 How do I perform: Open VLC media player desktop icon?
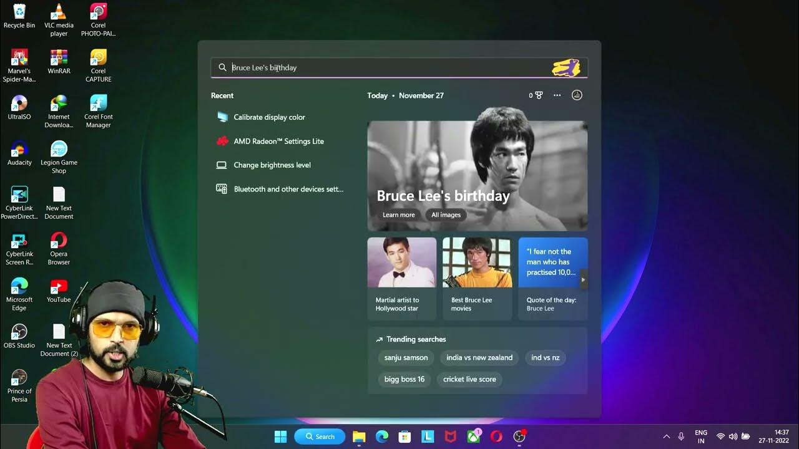59,20
